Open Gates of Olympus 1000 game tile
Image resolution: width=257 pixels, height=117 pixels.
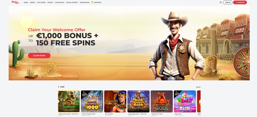click(x=92, y=101)
